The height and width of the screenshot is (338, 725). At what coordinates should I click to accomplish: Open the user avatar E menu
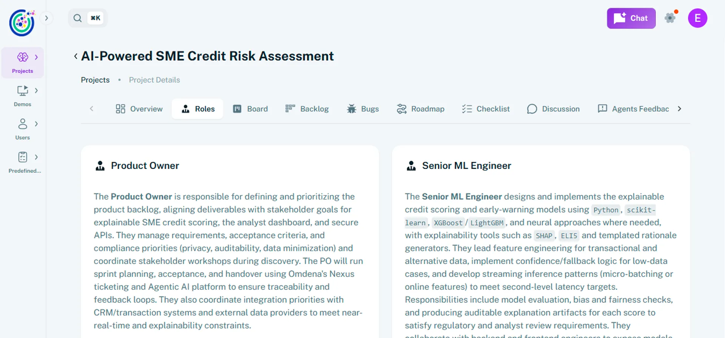[x=697, y=18]
